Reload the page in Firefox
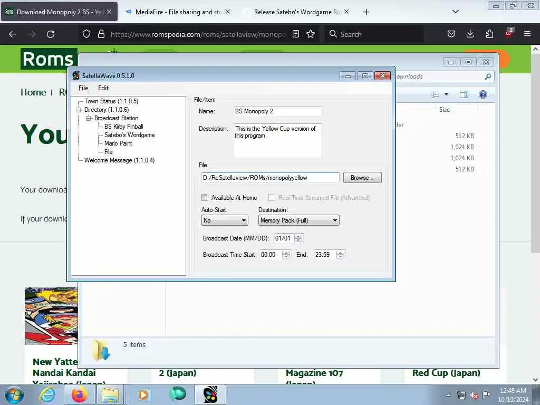540x405 pixels. click(51, 34)
